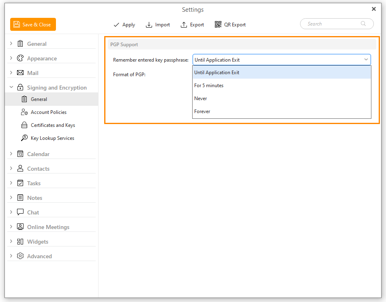Collapse the Signing and Encryption section chevron
Viewport: 386px width, 302px height.
(x=11, y=87)
